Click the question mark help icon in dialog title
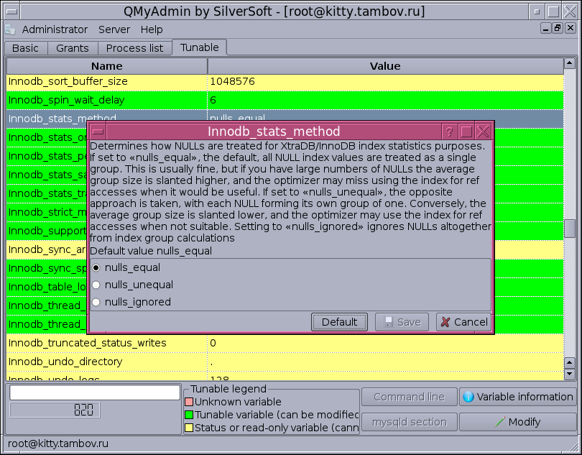 [450, 132]
